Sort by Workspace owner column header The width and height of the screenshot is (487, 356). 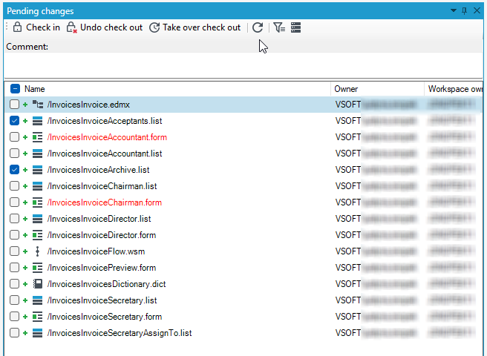[455, 89]
